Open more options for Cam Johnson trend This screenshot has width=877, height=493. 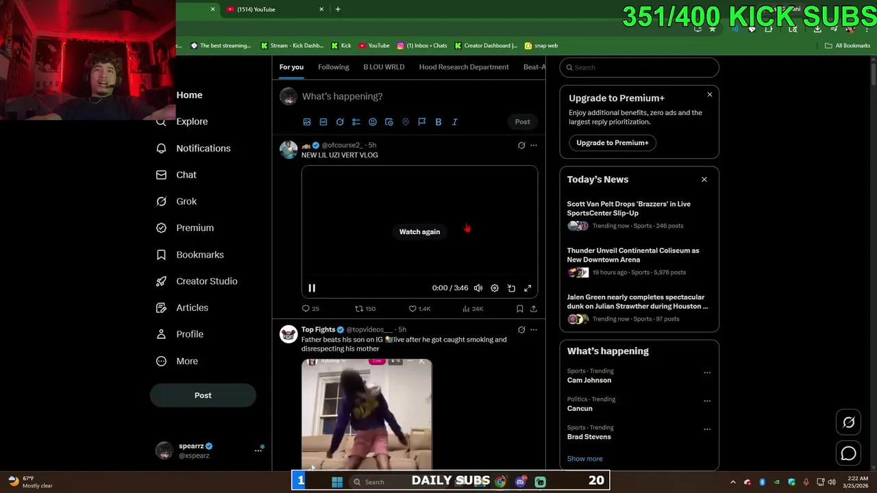tap(707, 373)
